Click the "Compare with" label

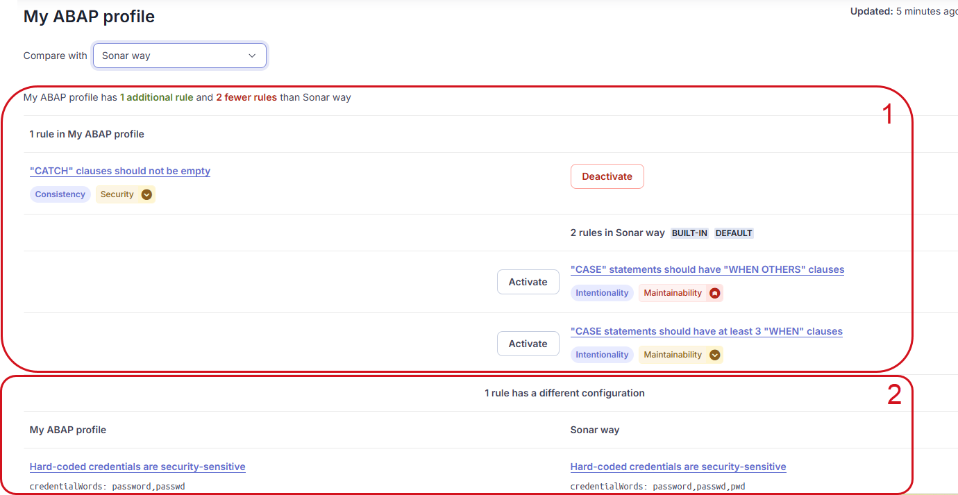pyautogui.click(x=56, y=56)
